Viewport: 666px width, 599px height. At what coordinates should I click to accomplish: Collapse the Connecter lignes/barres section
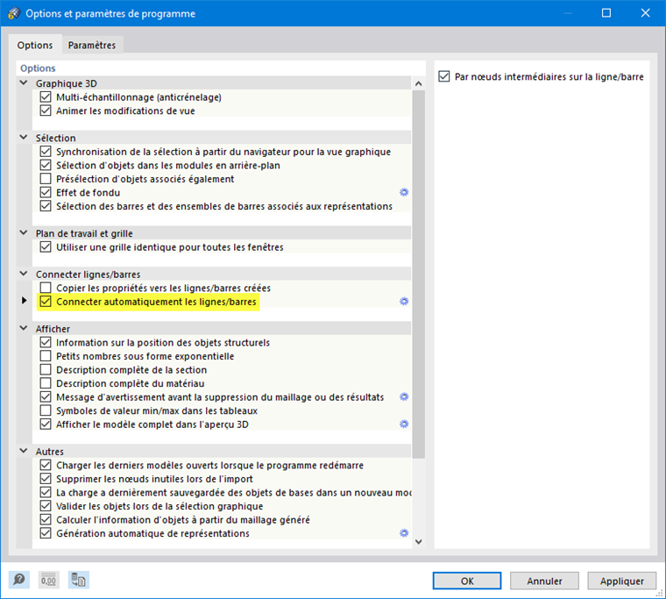pyautogui.click(x=24, y=274)
